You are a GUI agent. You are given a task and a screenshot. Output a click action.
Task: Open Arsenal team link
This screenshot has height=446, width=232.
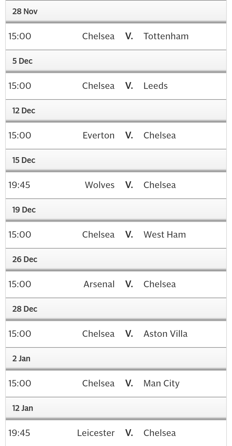(99, 284)
